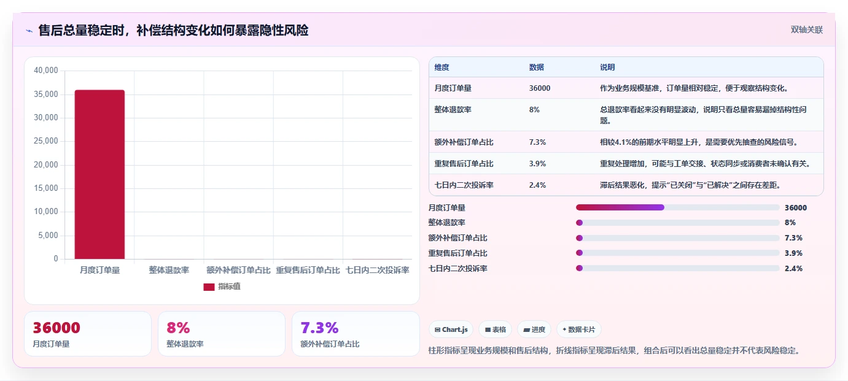The height and width of the screenshot is (381, 848).
Task: Click the Chart.js tag chip
Action: 451,329
